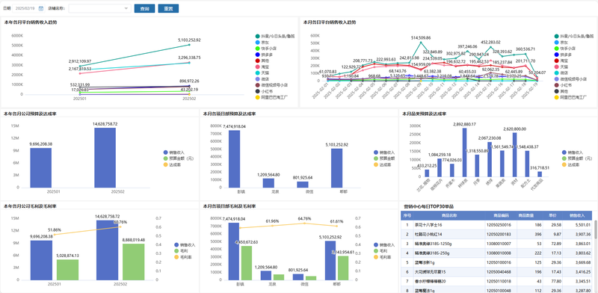Click the 单价 column header

[x=553, y=215]
